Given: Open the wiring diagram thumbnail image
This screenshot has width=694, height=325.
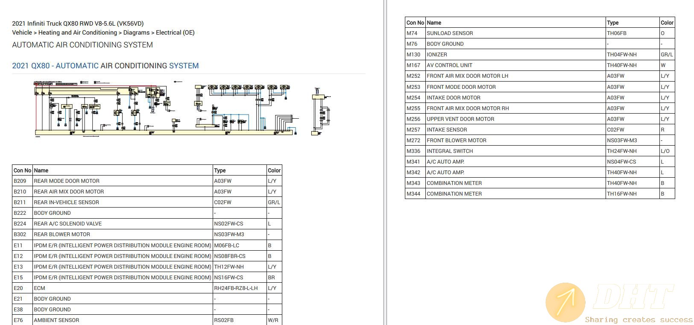Looking at the screenshot, I should (x=183, y=108).
